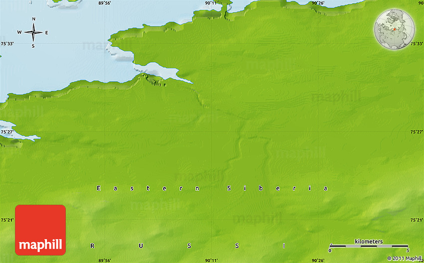Click the letter R of RUSSIA label
Image resolution: width=424 pixels, height=263 pixels.
pos(92,246)
